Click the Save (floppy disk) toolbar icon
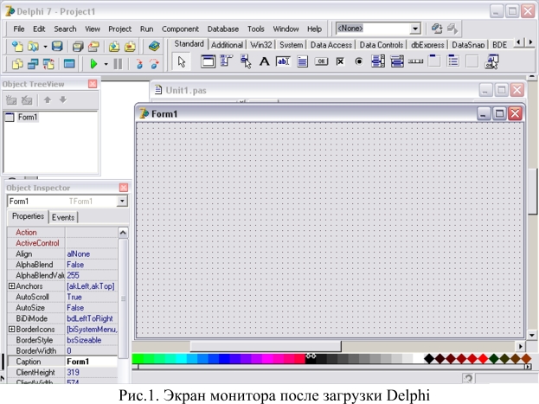Image resolution: width=539 pixels, height=404 pixels. pos(57,46)
